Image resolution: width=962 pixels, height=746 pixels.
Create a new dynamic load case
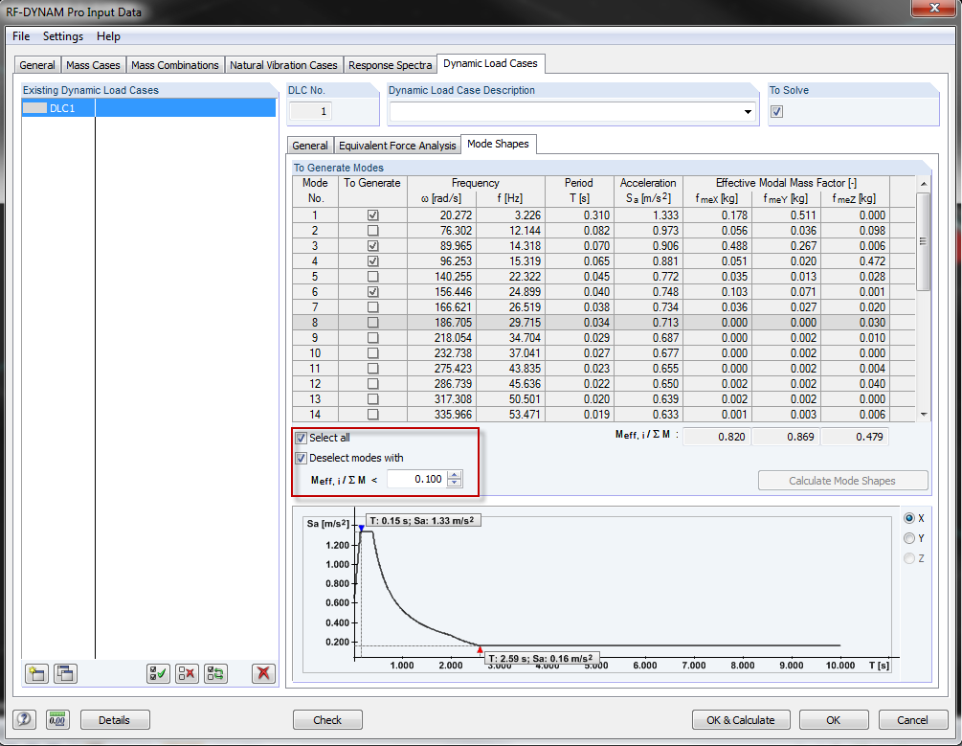tap(35, 673)
